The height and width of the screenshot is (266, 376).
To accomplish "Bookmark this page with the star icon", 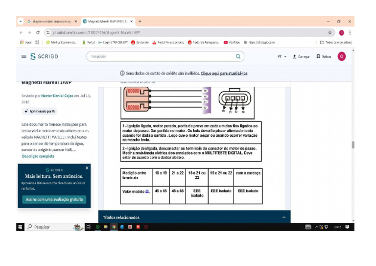I will coord(329,33).
